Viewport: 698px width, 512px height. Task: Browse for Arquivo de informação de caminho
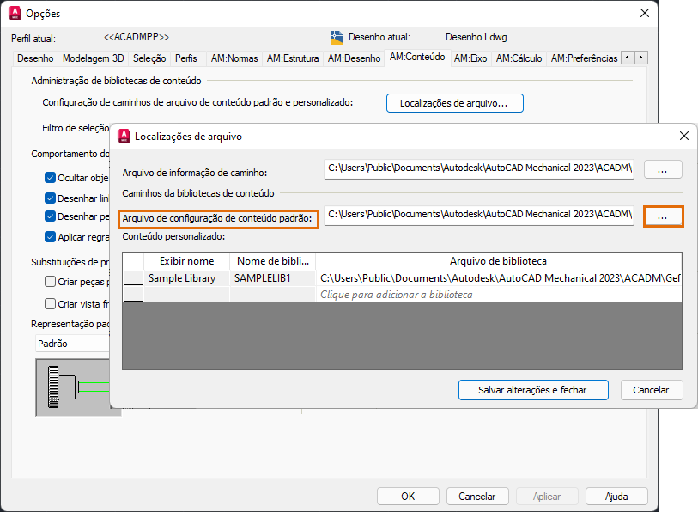[663, 169]
